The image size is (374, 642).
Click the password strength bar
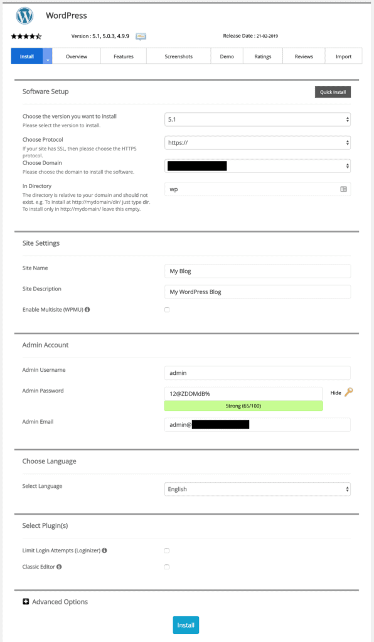coord(243,406)
